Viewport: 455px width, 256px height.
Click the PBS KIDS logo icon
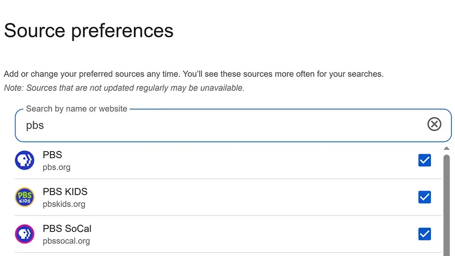[25, 197]
